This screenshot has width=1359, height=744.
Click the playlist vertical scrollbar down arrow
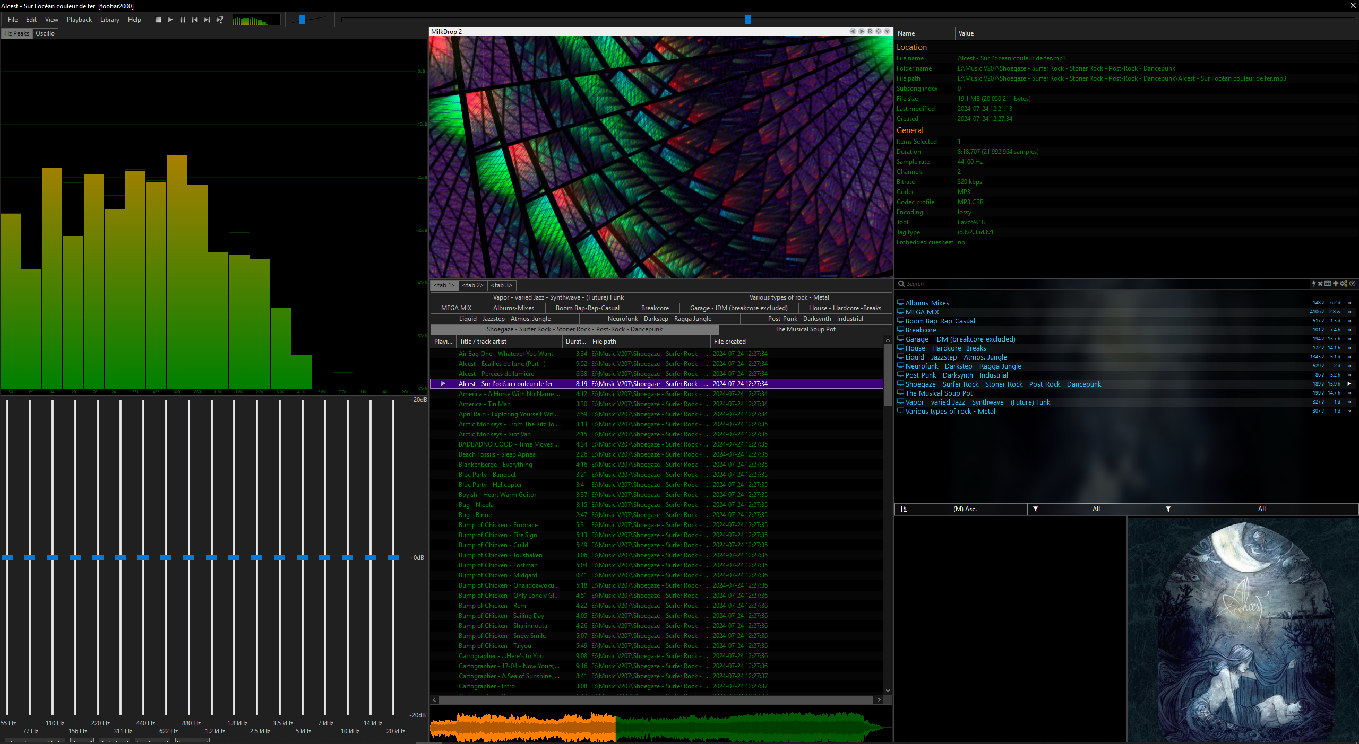(x=888, y=691)
